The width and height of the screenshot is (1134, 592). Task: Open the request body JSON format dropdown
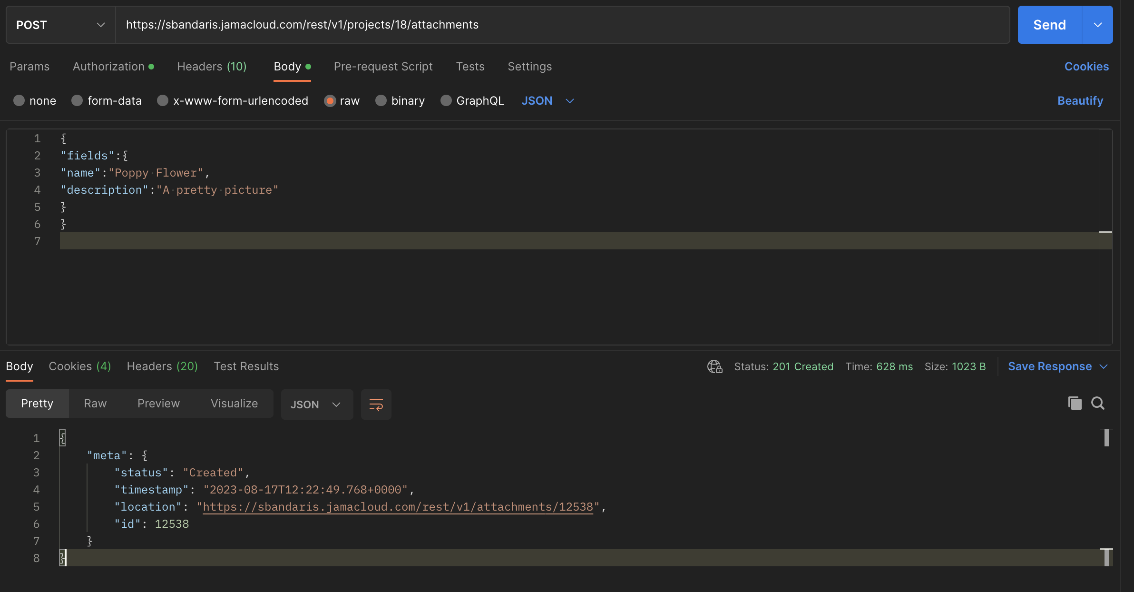(x=548, y=101)
